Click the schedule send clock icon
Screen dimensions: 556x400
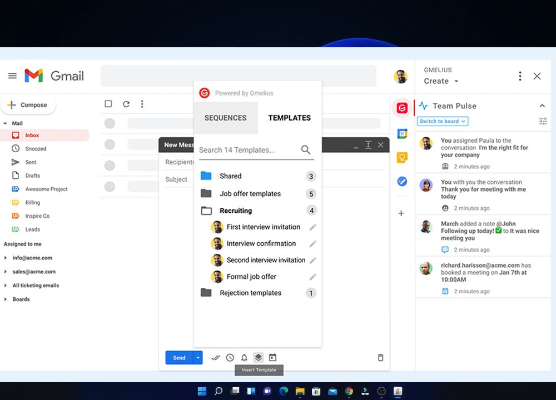click(230, 358)
